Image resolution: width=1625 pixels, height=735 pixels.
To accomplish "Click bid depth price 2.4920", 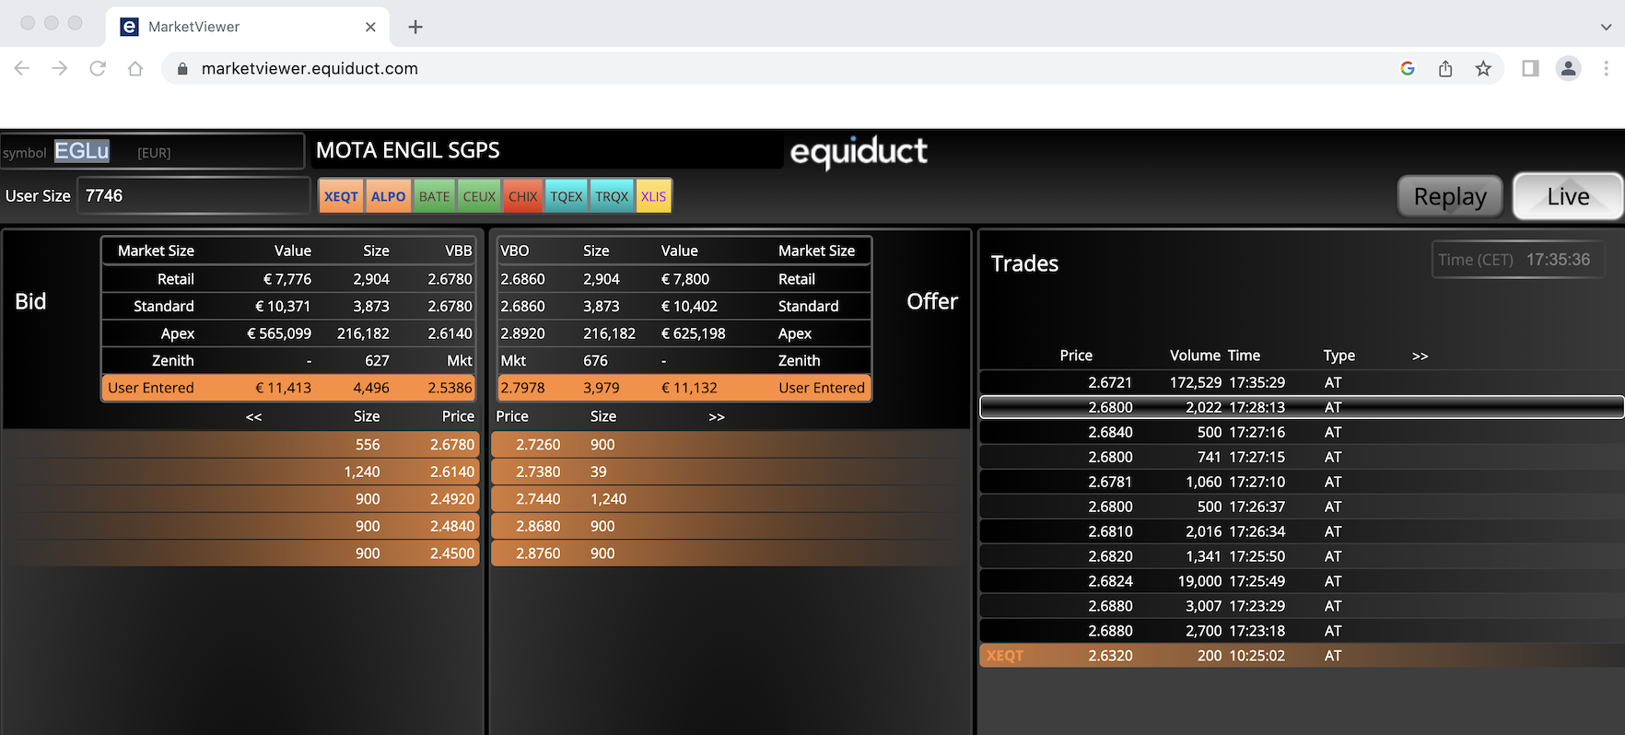I will (452, 499).
